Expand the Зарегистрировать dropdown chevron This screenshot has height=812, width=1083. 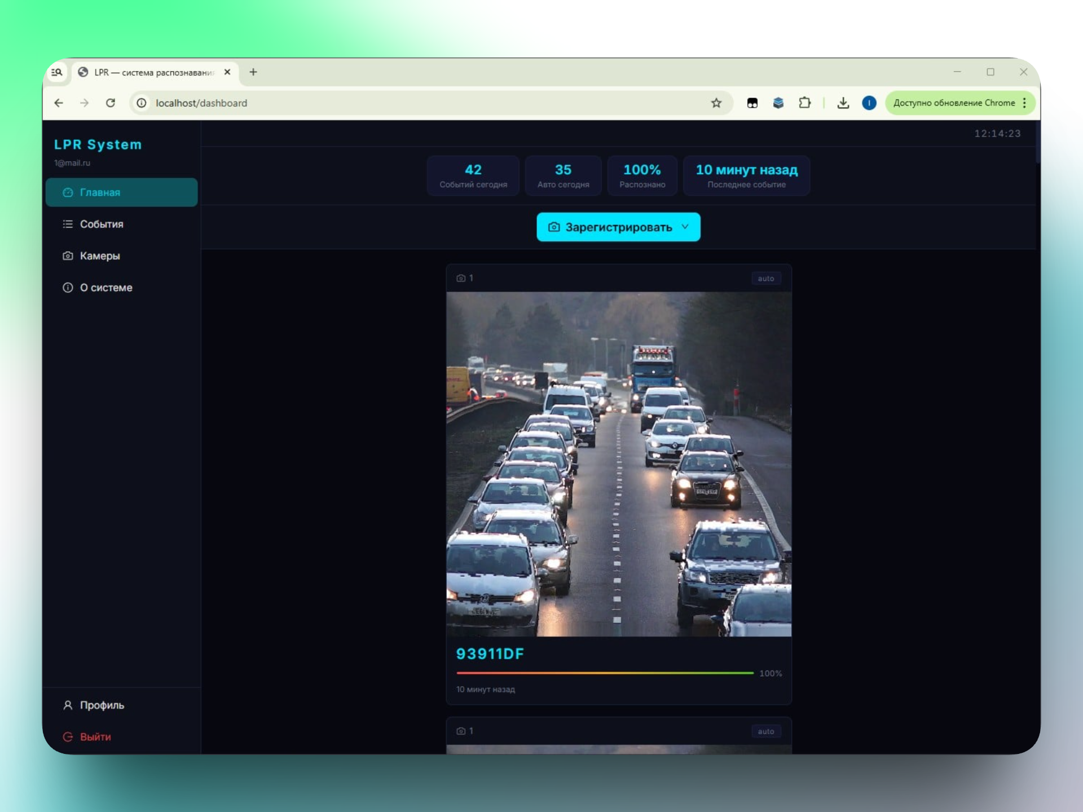pos(685,227)
